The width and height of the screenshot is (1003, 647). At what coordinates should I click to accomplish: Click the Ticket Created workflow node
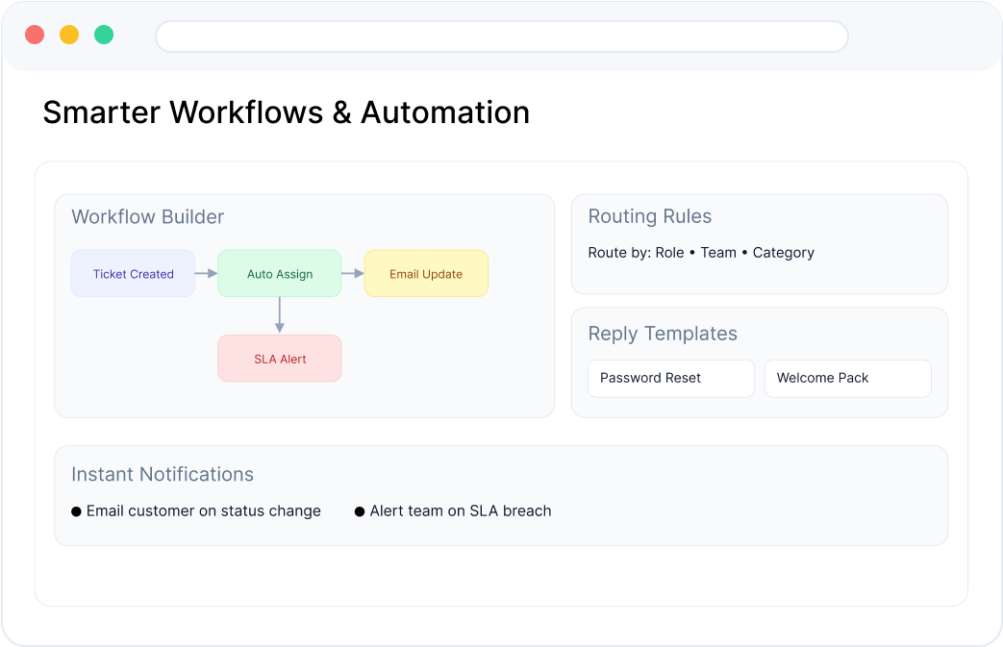(x=133, y=273)
